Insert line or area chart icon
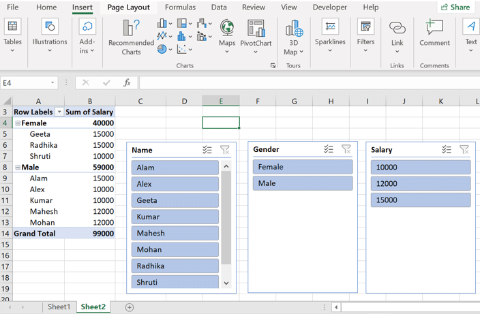 tap(162, 36)
